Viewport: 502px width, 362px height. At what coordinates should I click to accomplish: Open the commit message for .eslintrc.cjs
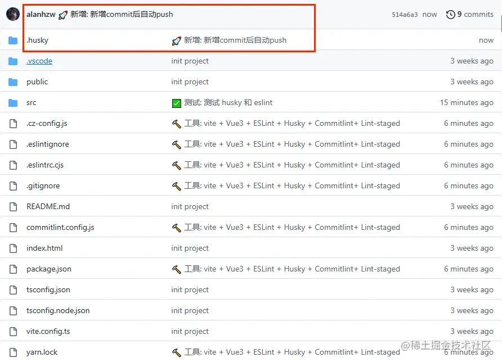pyautogui.click(x=292, y=165)
